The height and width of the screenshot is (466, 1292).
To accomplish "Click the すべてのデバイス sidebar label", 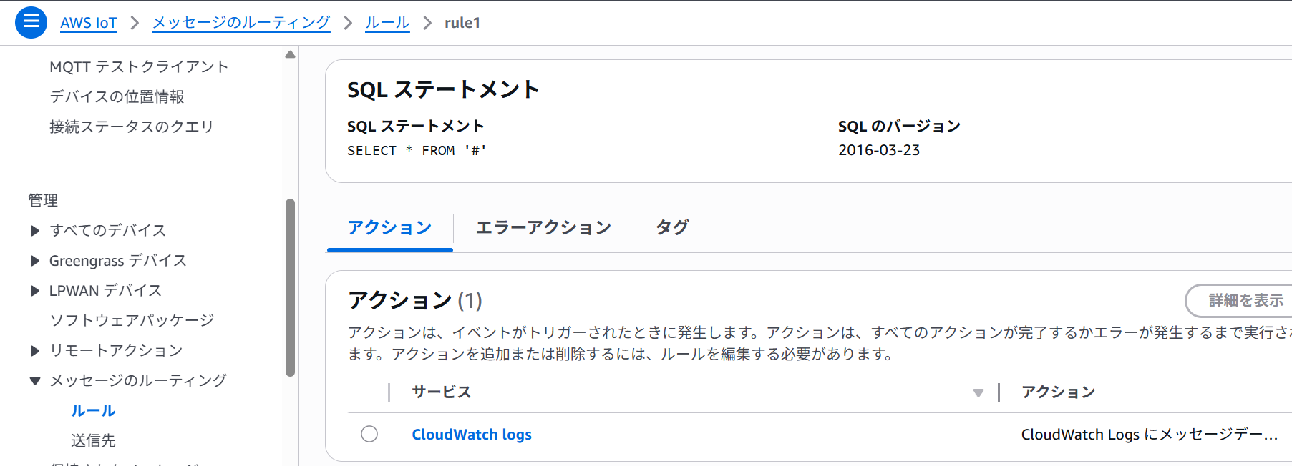I will coord(108,230).
